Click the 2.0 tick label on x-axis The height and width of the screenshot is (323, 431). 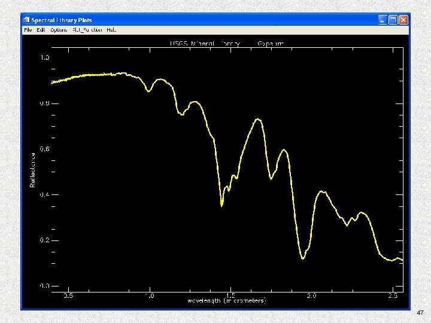click(x=312, y=296)
